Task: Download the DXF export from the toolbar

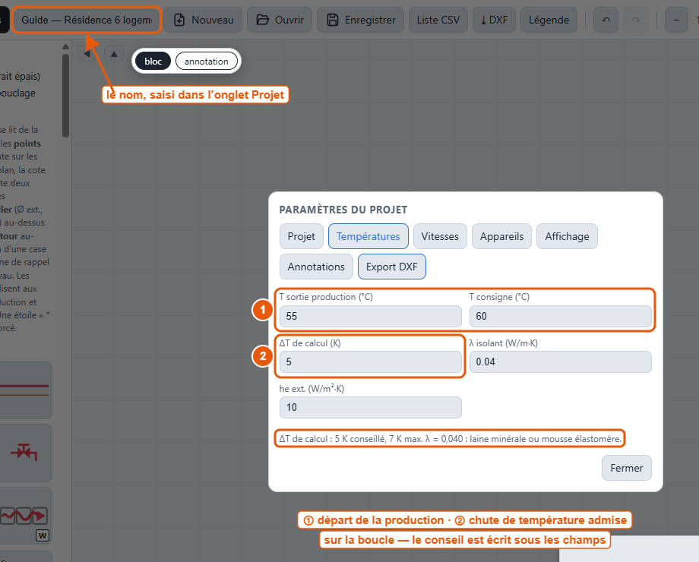Action: pos(494,20)
